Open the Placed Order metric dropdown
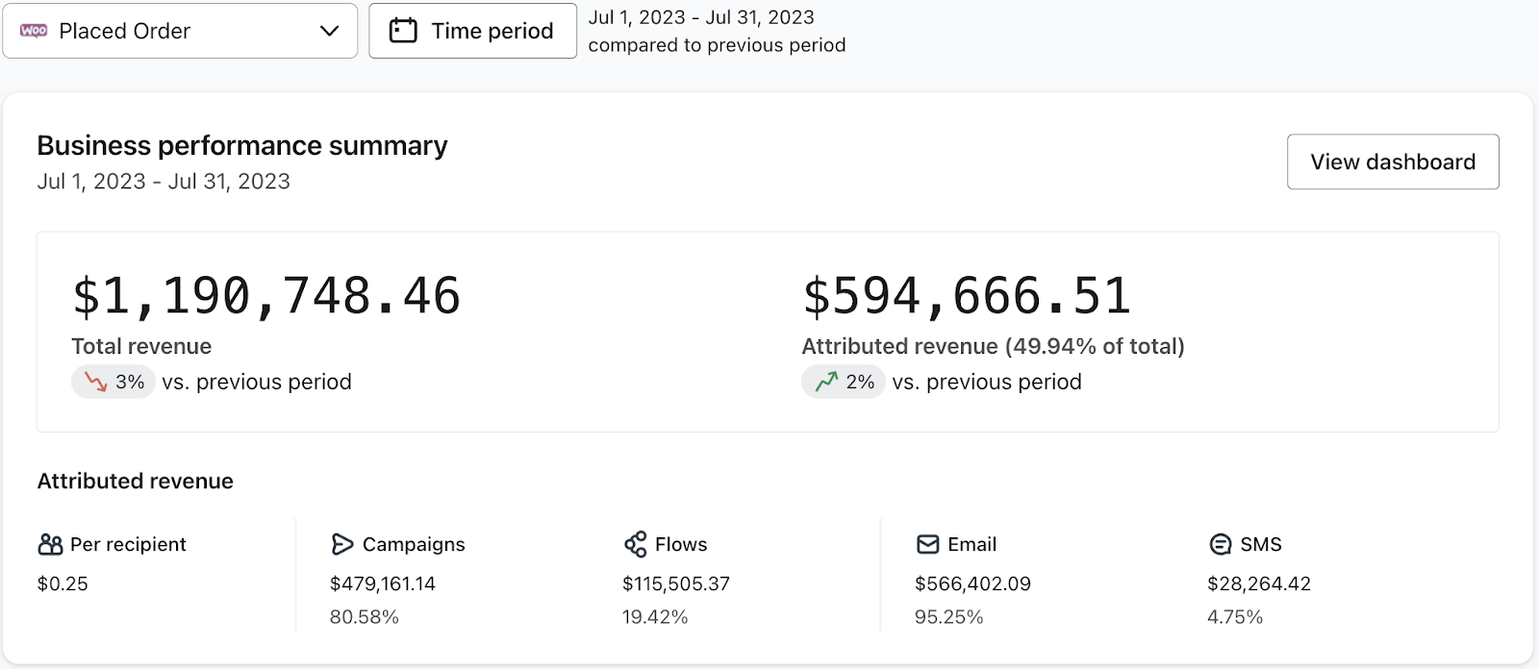1539x669 pixels. click(x=180, y=31)
